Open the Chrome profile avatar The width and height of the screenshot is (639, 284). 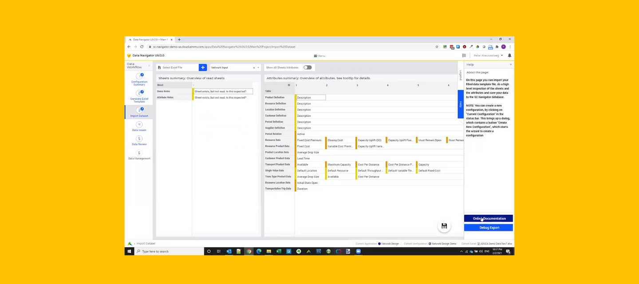point(503,47)
